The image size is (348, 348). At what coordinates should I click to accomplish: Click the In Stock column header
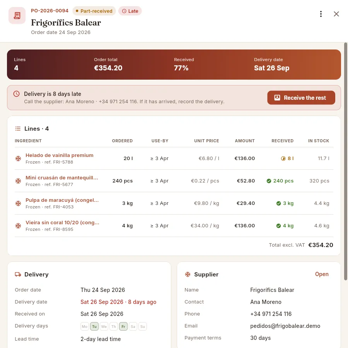pyautogui.click(x=319, y=141)
